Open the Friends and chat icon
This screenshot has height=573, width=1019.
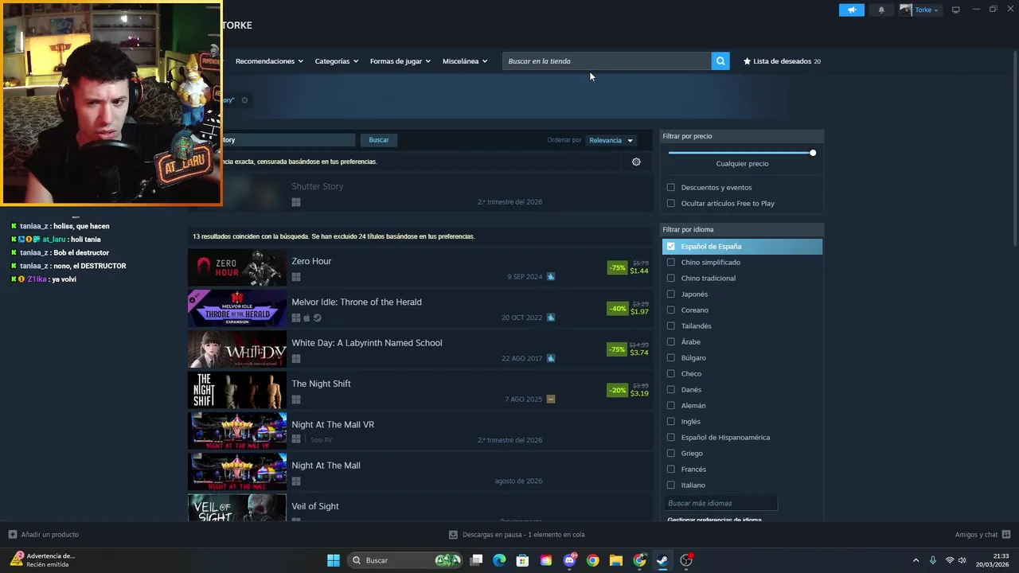[x=1006, y=535]
